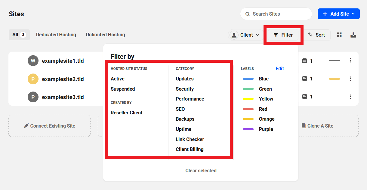Select the Link Checker category filter

click(190, 139)
